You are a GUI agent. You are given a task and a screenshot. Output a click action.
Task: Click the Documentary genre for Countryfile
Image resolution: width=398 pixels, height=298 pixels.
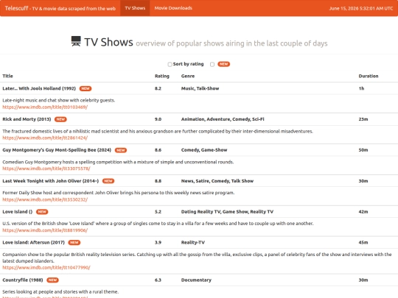click(196, 280)
